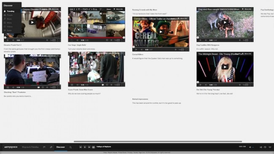Viewport: 274px width, 154px height.
Task: Enter fullscreen on Bum Prankster video
Action: [x=59, y=87]
